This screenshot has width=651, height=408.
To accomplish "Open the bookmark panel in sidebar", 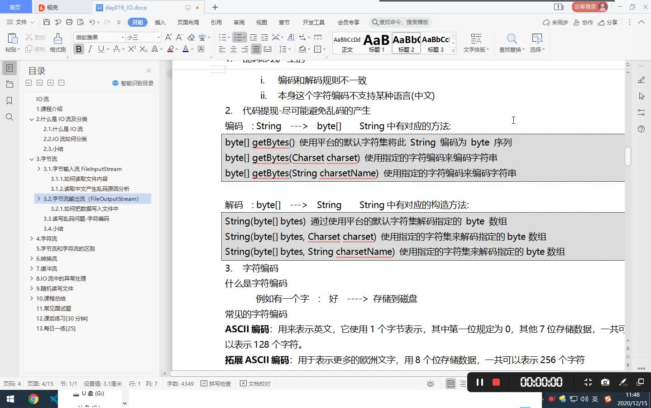I will tap(10, 101).
